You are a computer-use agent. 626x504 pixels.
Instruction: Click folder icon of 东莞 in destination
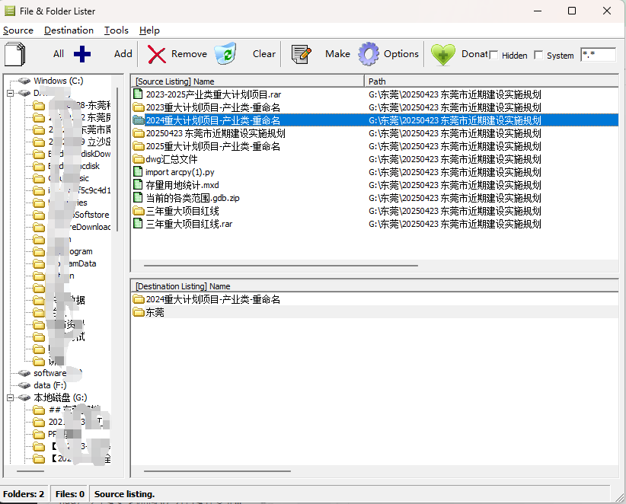click(x=138, y=312)
